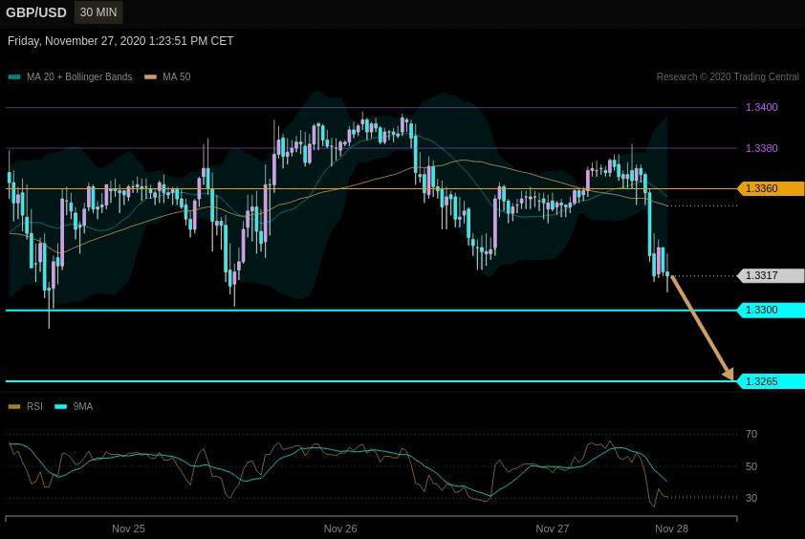
Task: Click the RSI 50 level label
Action: pos(751,466)
